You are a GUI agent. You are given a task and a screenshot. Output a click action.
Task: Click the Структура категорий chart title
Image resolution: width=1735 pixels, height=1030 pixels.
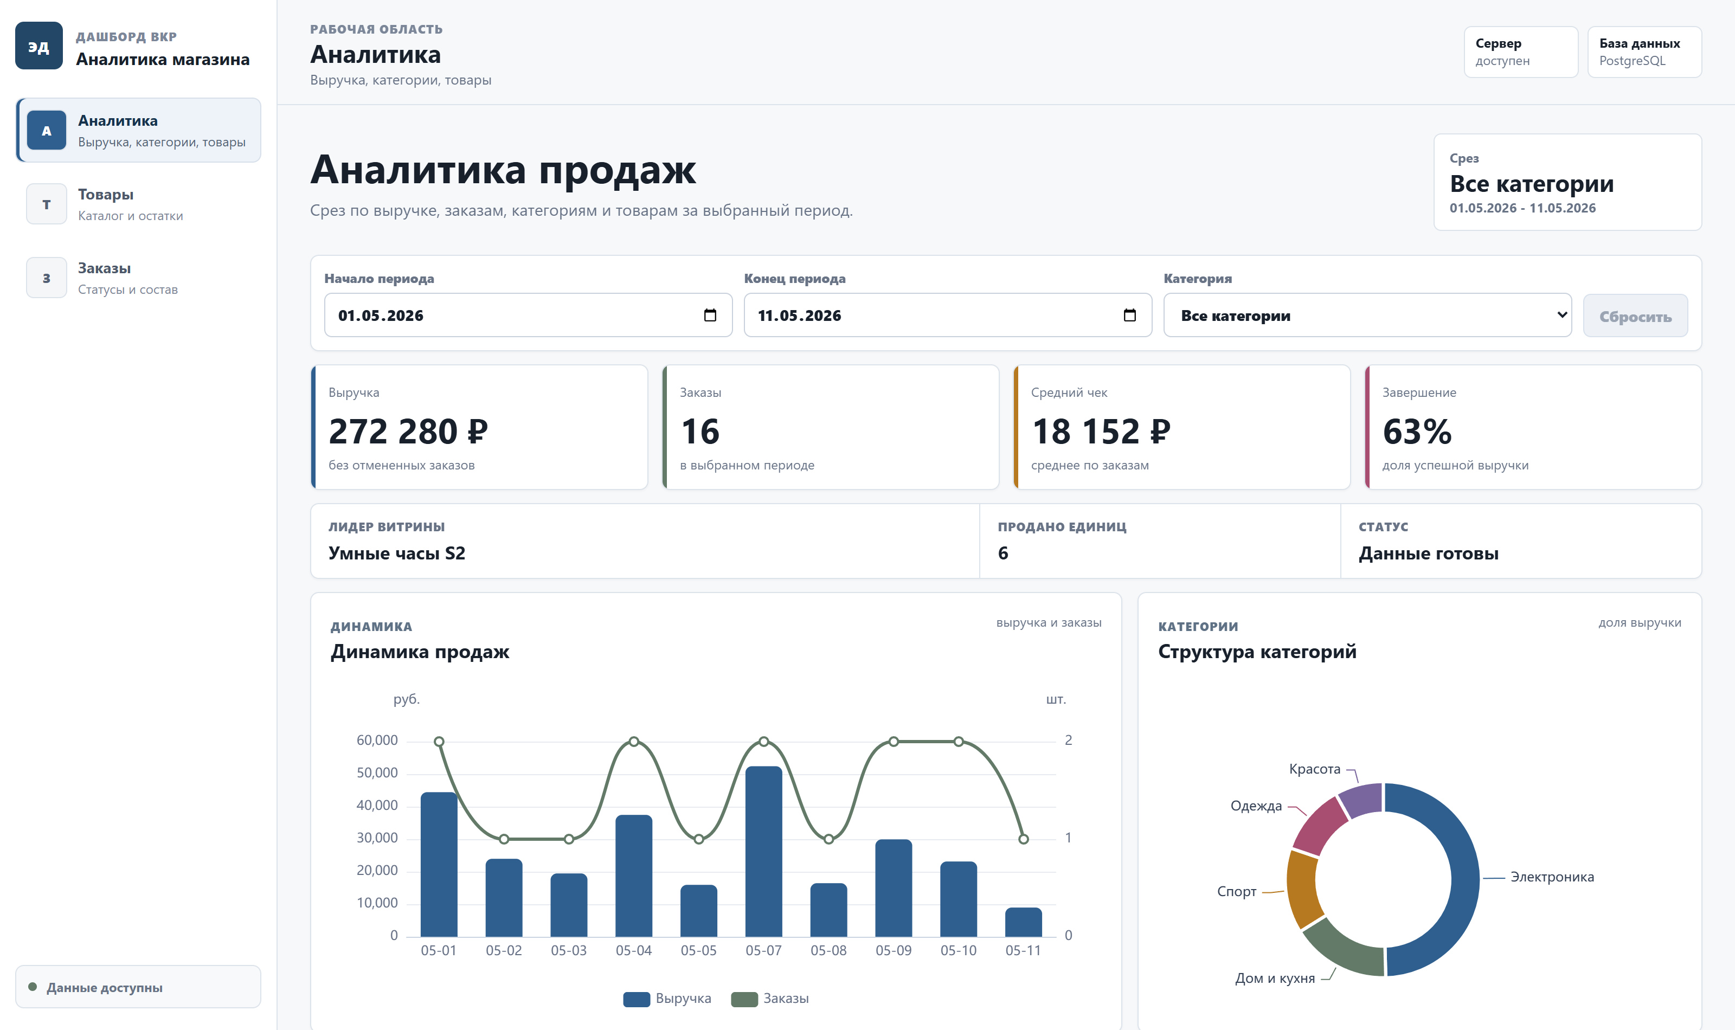(1257, 651)
